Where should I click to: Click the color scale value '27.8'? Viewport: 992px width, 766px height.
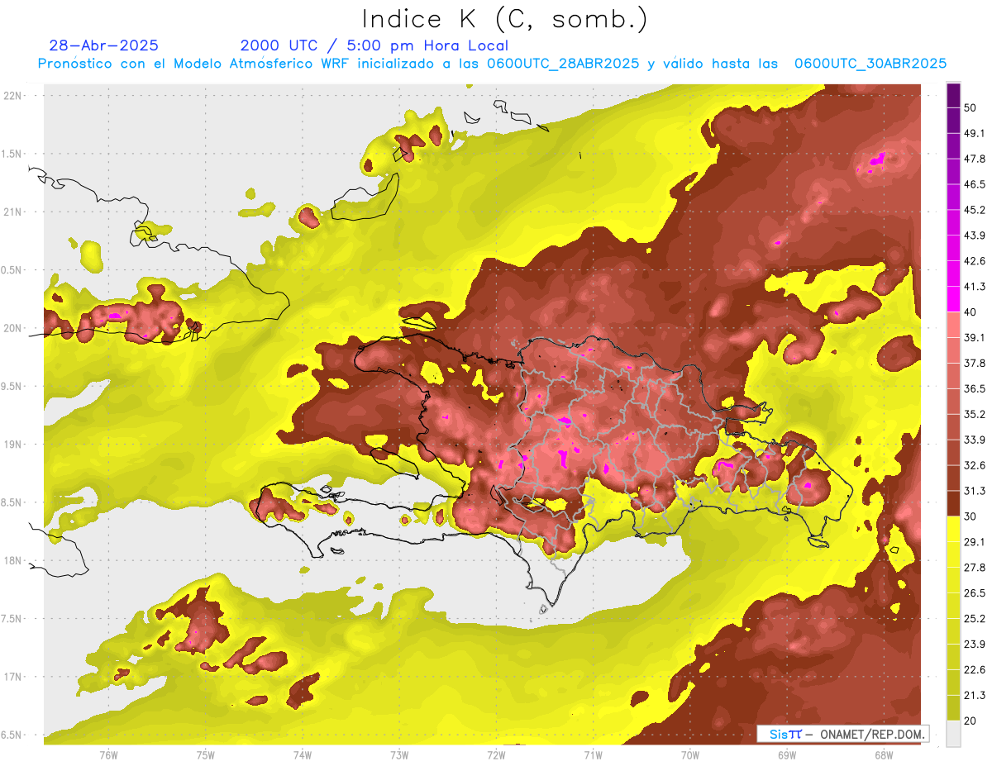coord(975,567)
